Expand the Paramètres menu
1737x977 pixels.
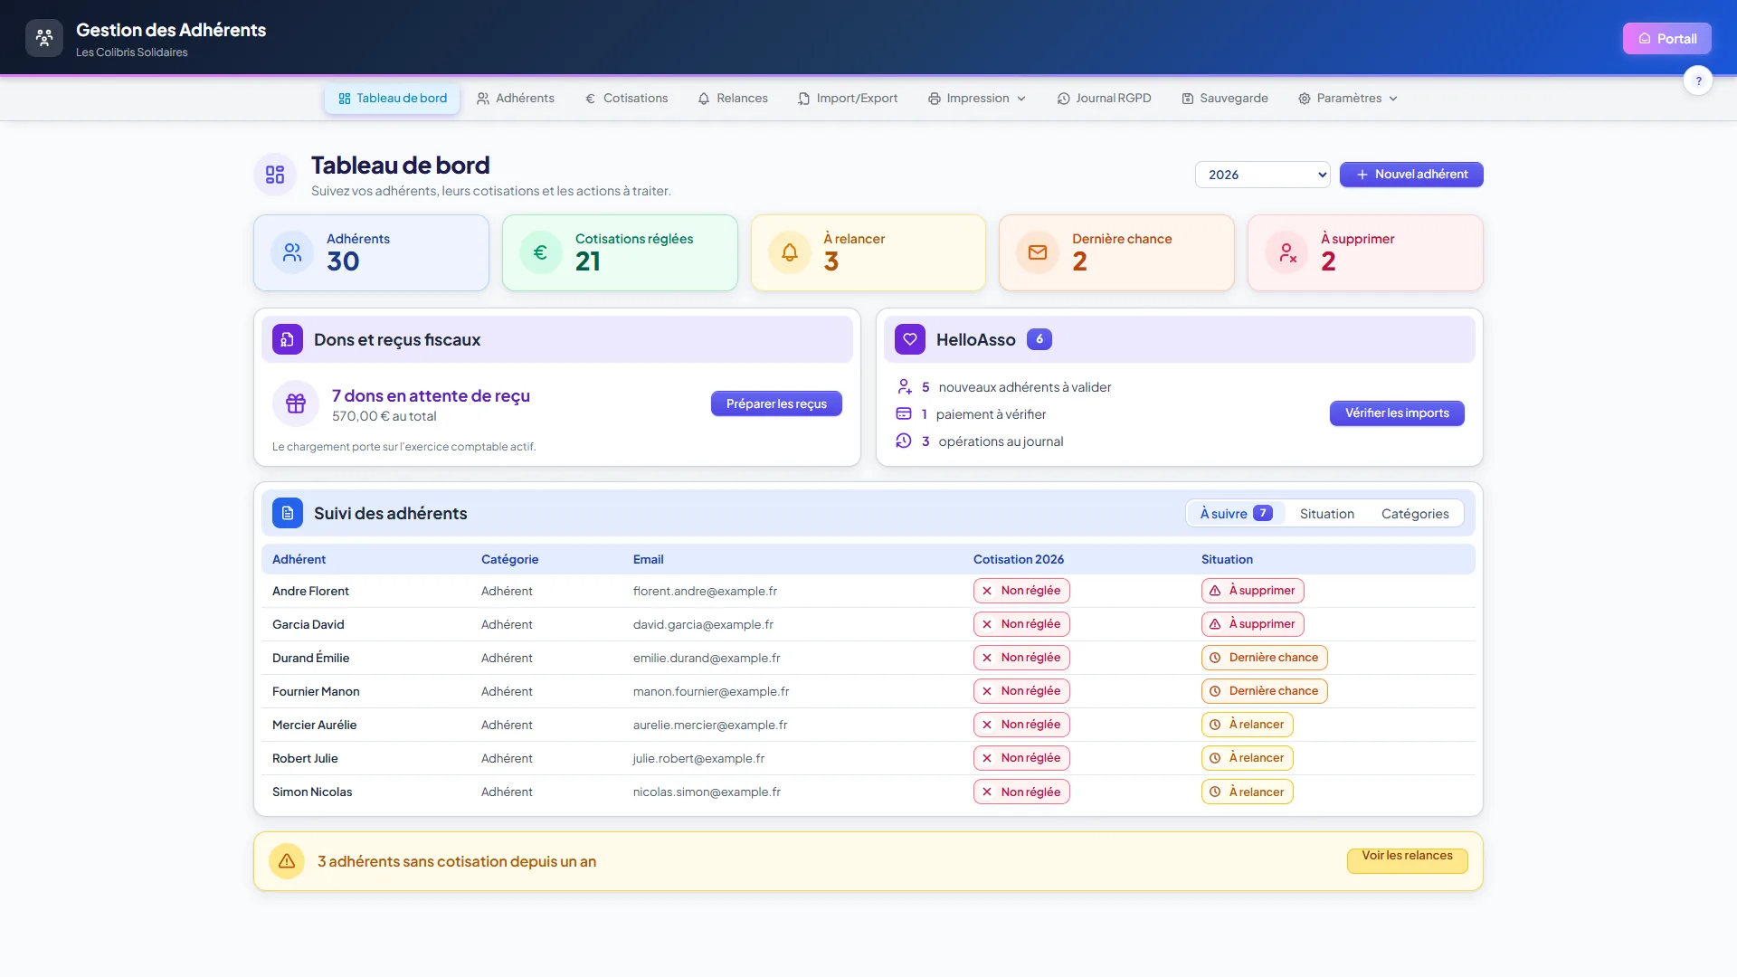pos(1348,98)
